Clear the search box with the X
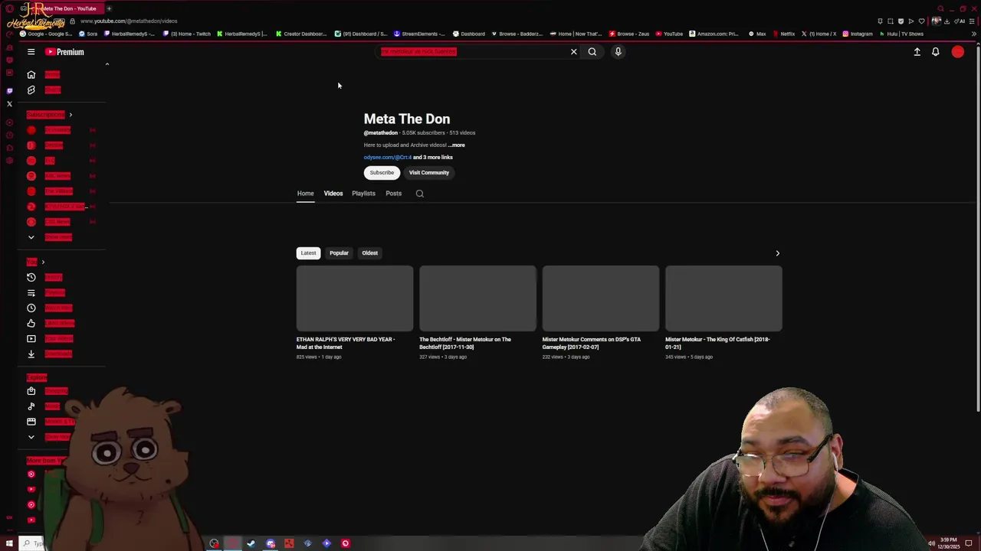This screenshot has height=551, width=981. tap(573, 52)
